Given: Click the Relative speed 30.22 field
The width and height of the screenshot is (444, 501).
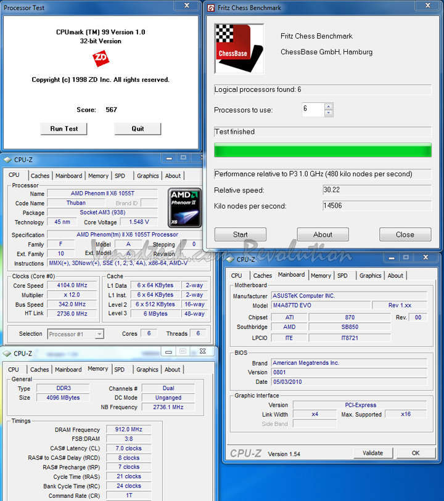Looking at the screenshot, I should tap(377, 190).
